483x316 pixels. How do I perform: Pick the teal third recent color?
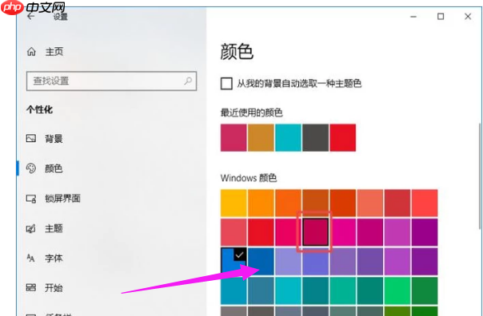point(288,138)
